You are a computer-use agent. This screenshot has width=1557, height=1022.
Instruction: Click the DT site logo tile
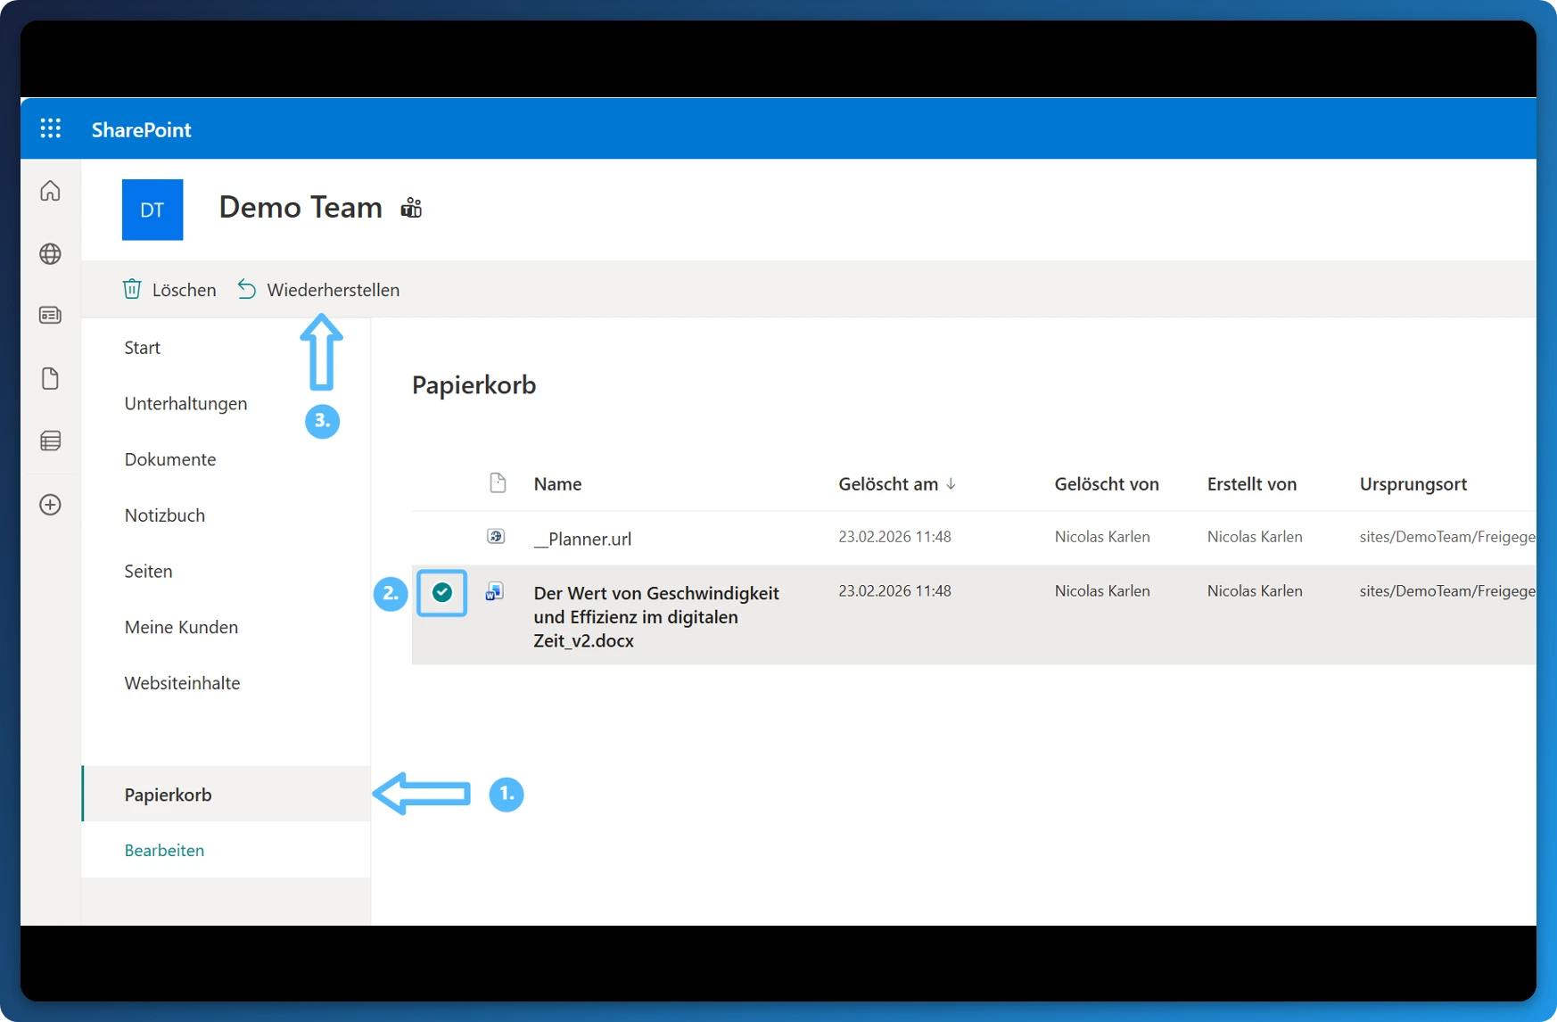click(x=152, y=210)
